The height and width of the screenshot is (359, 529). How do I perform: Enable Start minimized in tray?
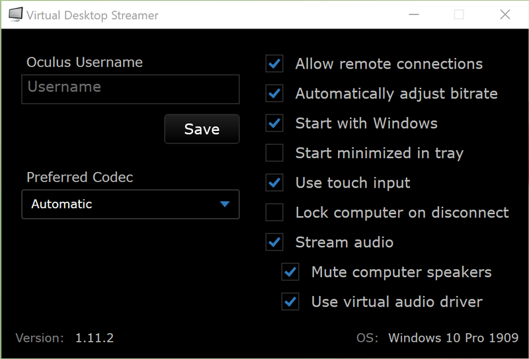pyautogui.click(x=274, y=153)
